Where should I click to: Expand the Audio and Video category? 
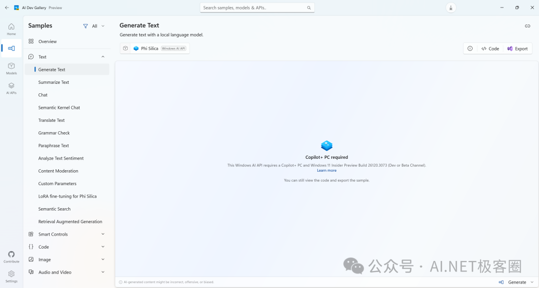pos(67,272)
